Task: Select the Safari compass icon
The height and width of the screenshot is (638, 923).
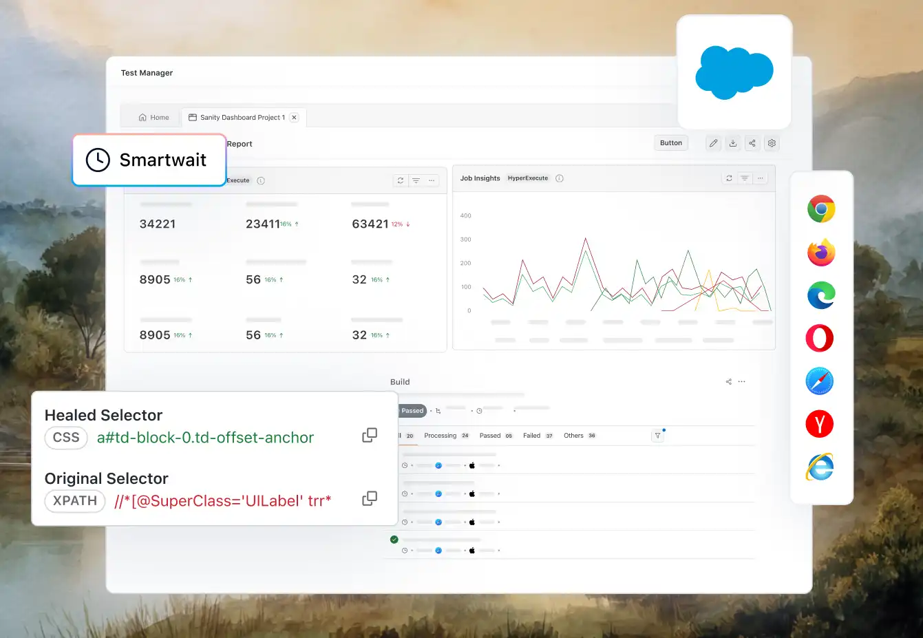Action: click(x=820, y=381)
